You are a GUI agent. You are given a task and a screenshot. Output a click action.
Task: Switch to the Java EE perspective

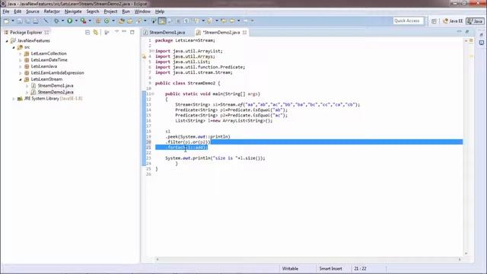[x=453, y=21]
